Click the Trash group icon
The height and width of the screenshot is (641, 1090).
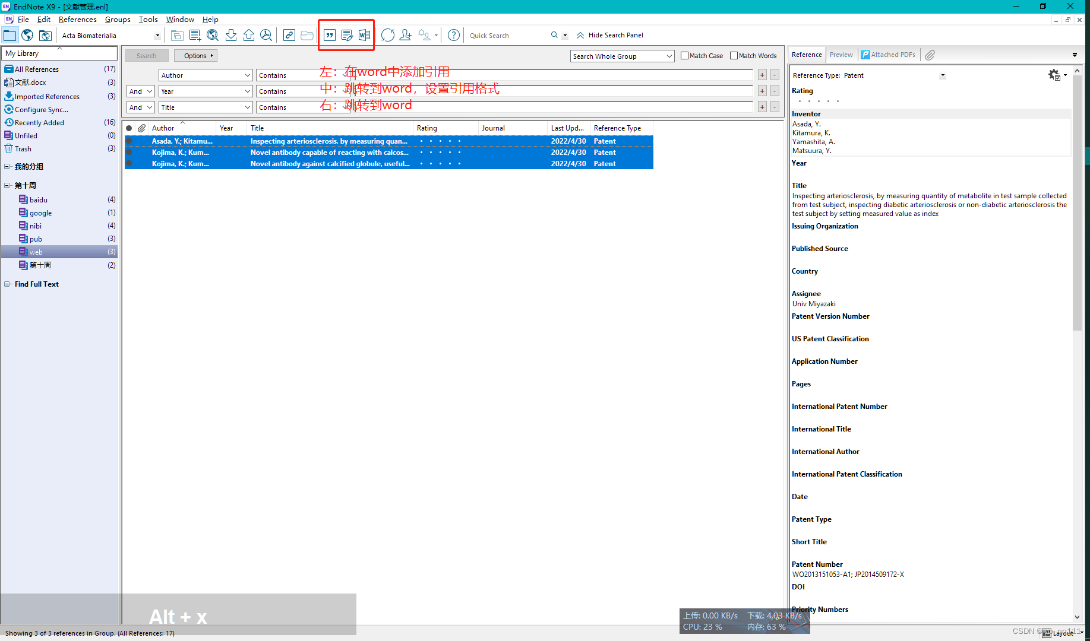coord(8,148)
